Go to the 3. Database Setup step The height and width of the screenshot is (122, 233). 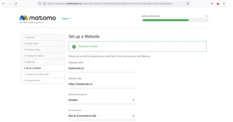43,50
